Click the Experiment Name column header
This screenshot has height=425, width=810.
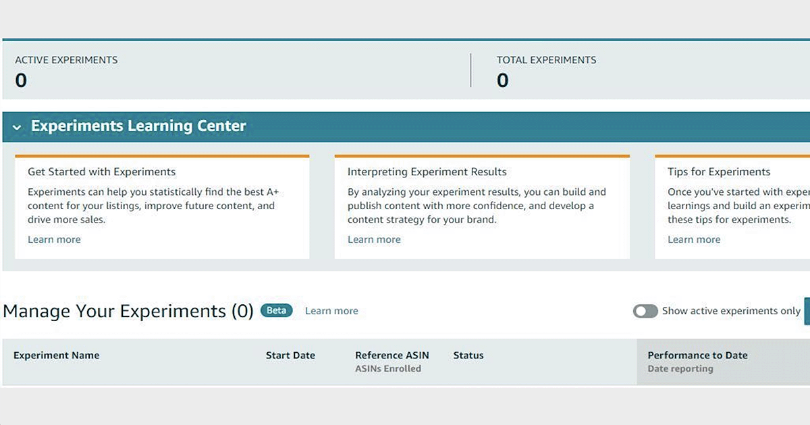[57, 356]
